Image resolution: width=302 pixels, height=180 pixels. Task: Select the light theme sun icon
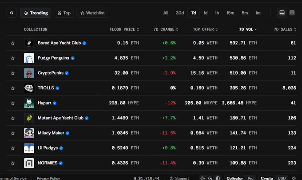203,178
